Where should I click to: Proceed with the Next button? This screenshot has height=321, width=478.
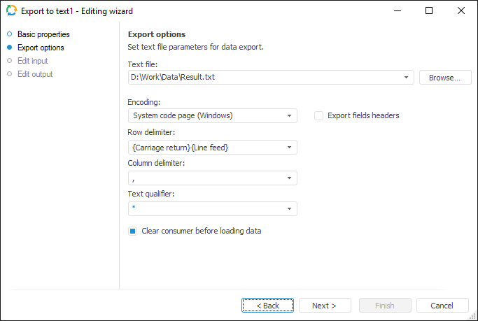(325, 306)
